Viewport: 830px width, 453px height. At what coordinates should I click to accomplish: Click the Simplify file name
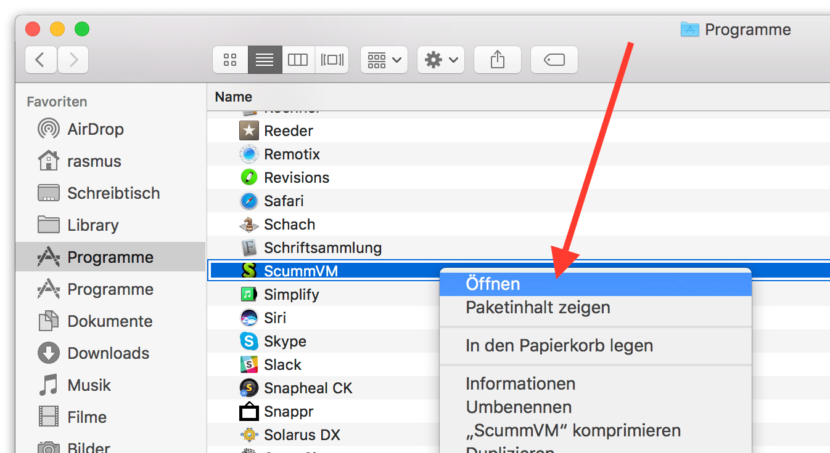[292, 294]
